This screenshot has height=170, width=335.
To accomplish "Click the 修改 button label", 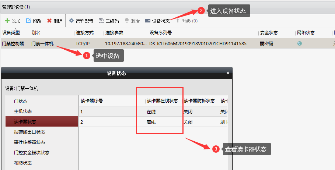I will click(x=37, y=21).
